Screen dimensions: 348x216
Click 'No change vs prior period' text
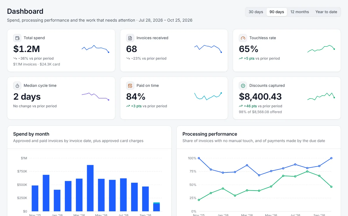click(x=35, y=106)
